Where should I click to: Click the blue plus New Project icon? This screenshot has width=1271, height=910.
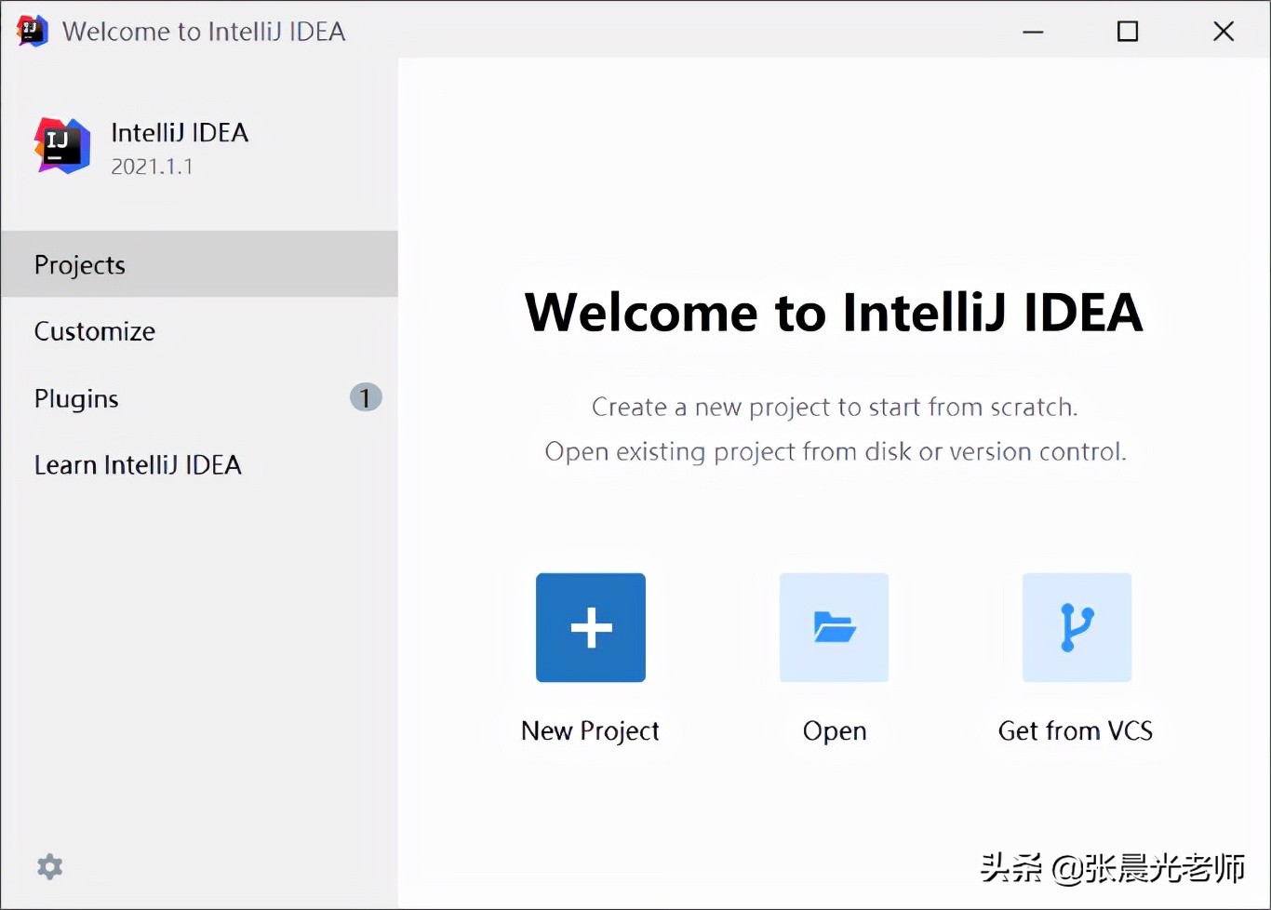591,627
